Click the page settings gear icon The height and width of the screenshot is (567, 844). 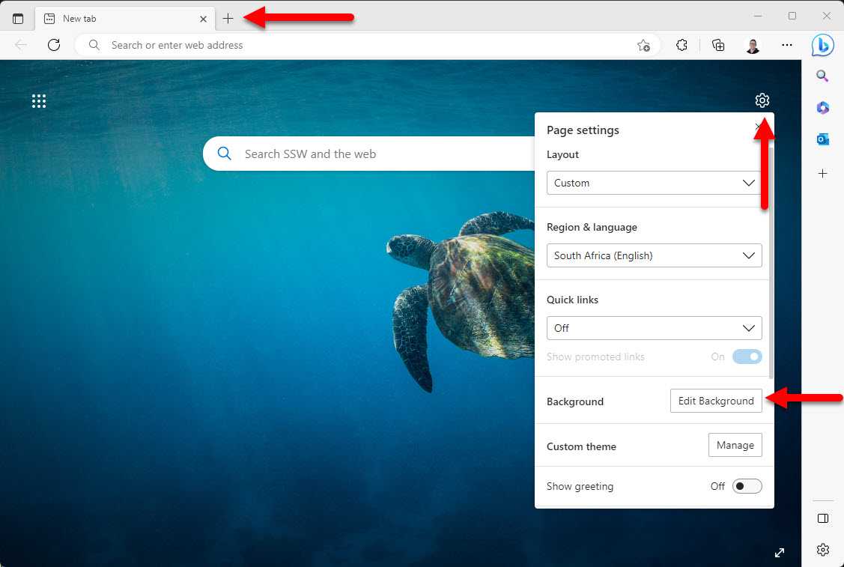click(762, 100)
